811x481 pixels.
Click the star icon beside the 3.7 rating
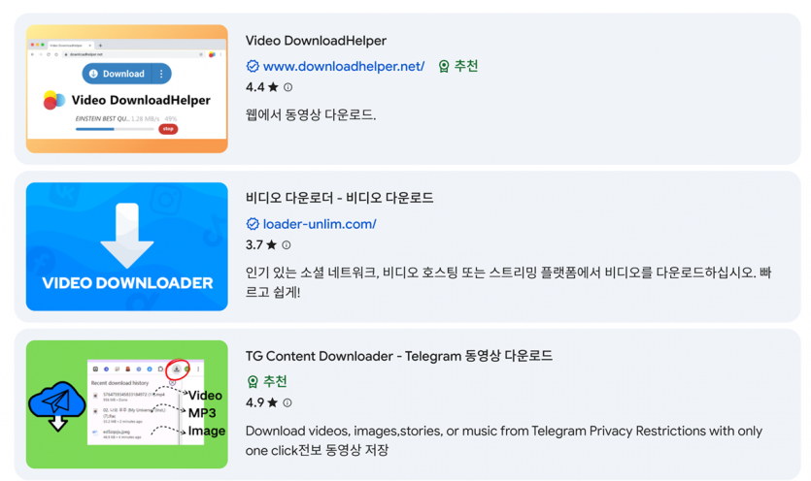point(272,245)
